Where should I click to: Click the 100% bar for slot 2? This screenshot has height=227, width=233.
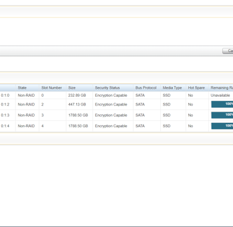tap(222, 104)
